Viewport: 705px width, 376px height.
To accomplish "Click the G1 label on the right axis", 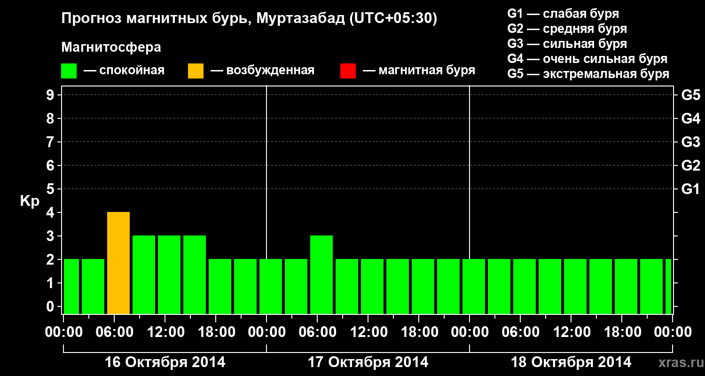I will coord(690,189).
